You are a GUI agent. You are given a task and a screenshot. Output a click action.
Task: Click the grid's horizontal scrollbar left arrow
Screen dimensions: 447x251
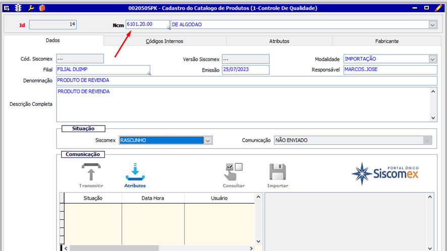(66, 248)
